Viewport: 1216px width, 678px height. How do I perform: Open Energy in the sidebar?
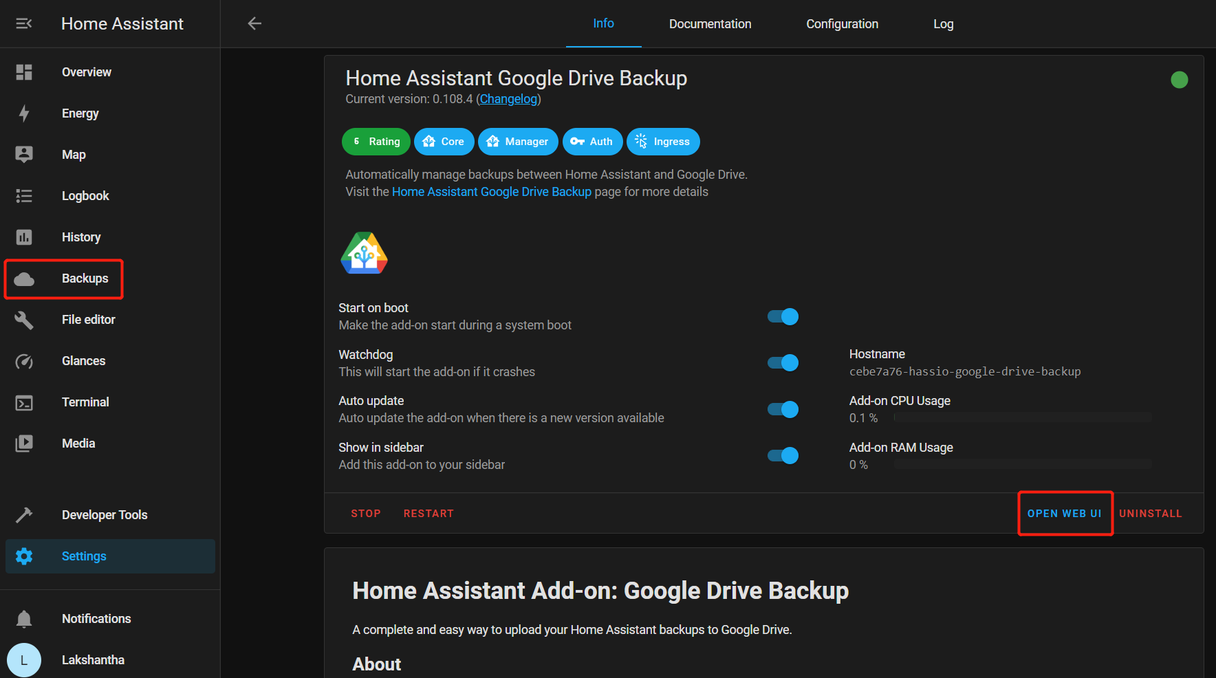pos(110,113)
